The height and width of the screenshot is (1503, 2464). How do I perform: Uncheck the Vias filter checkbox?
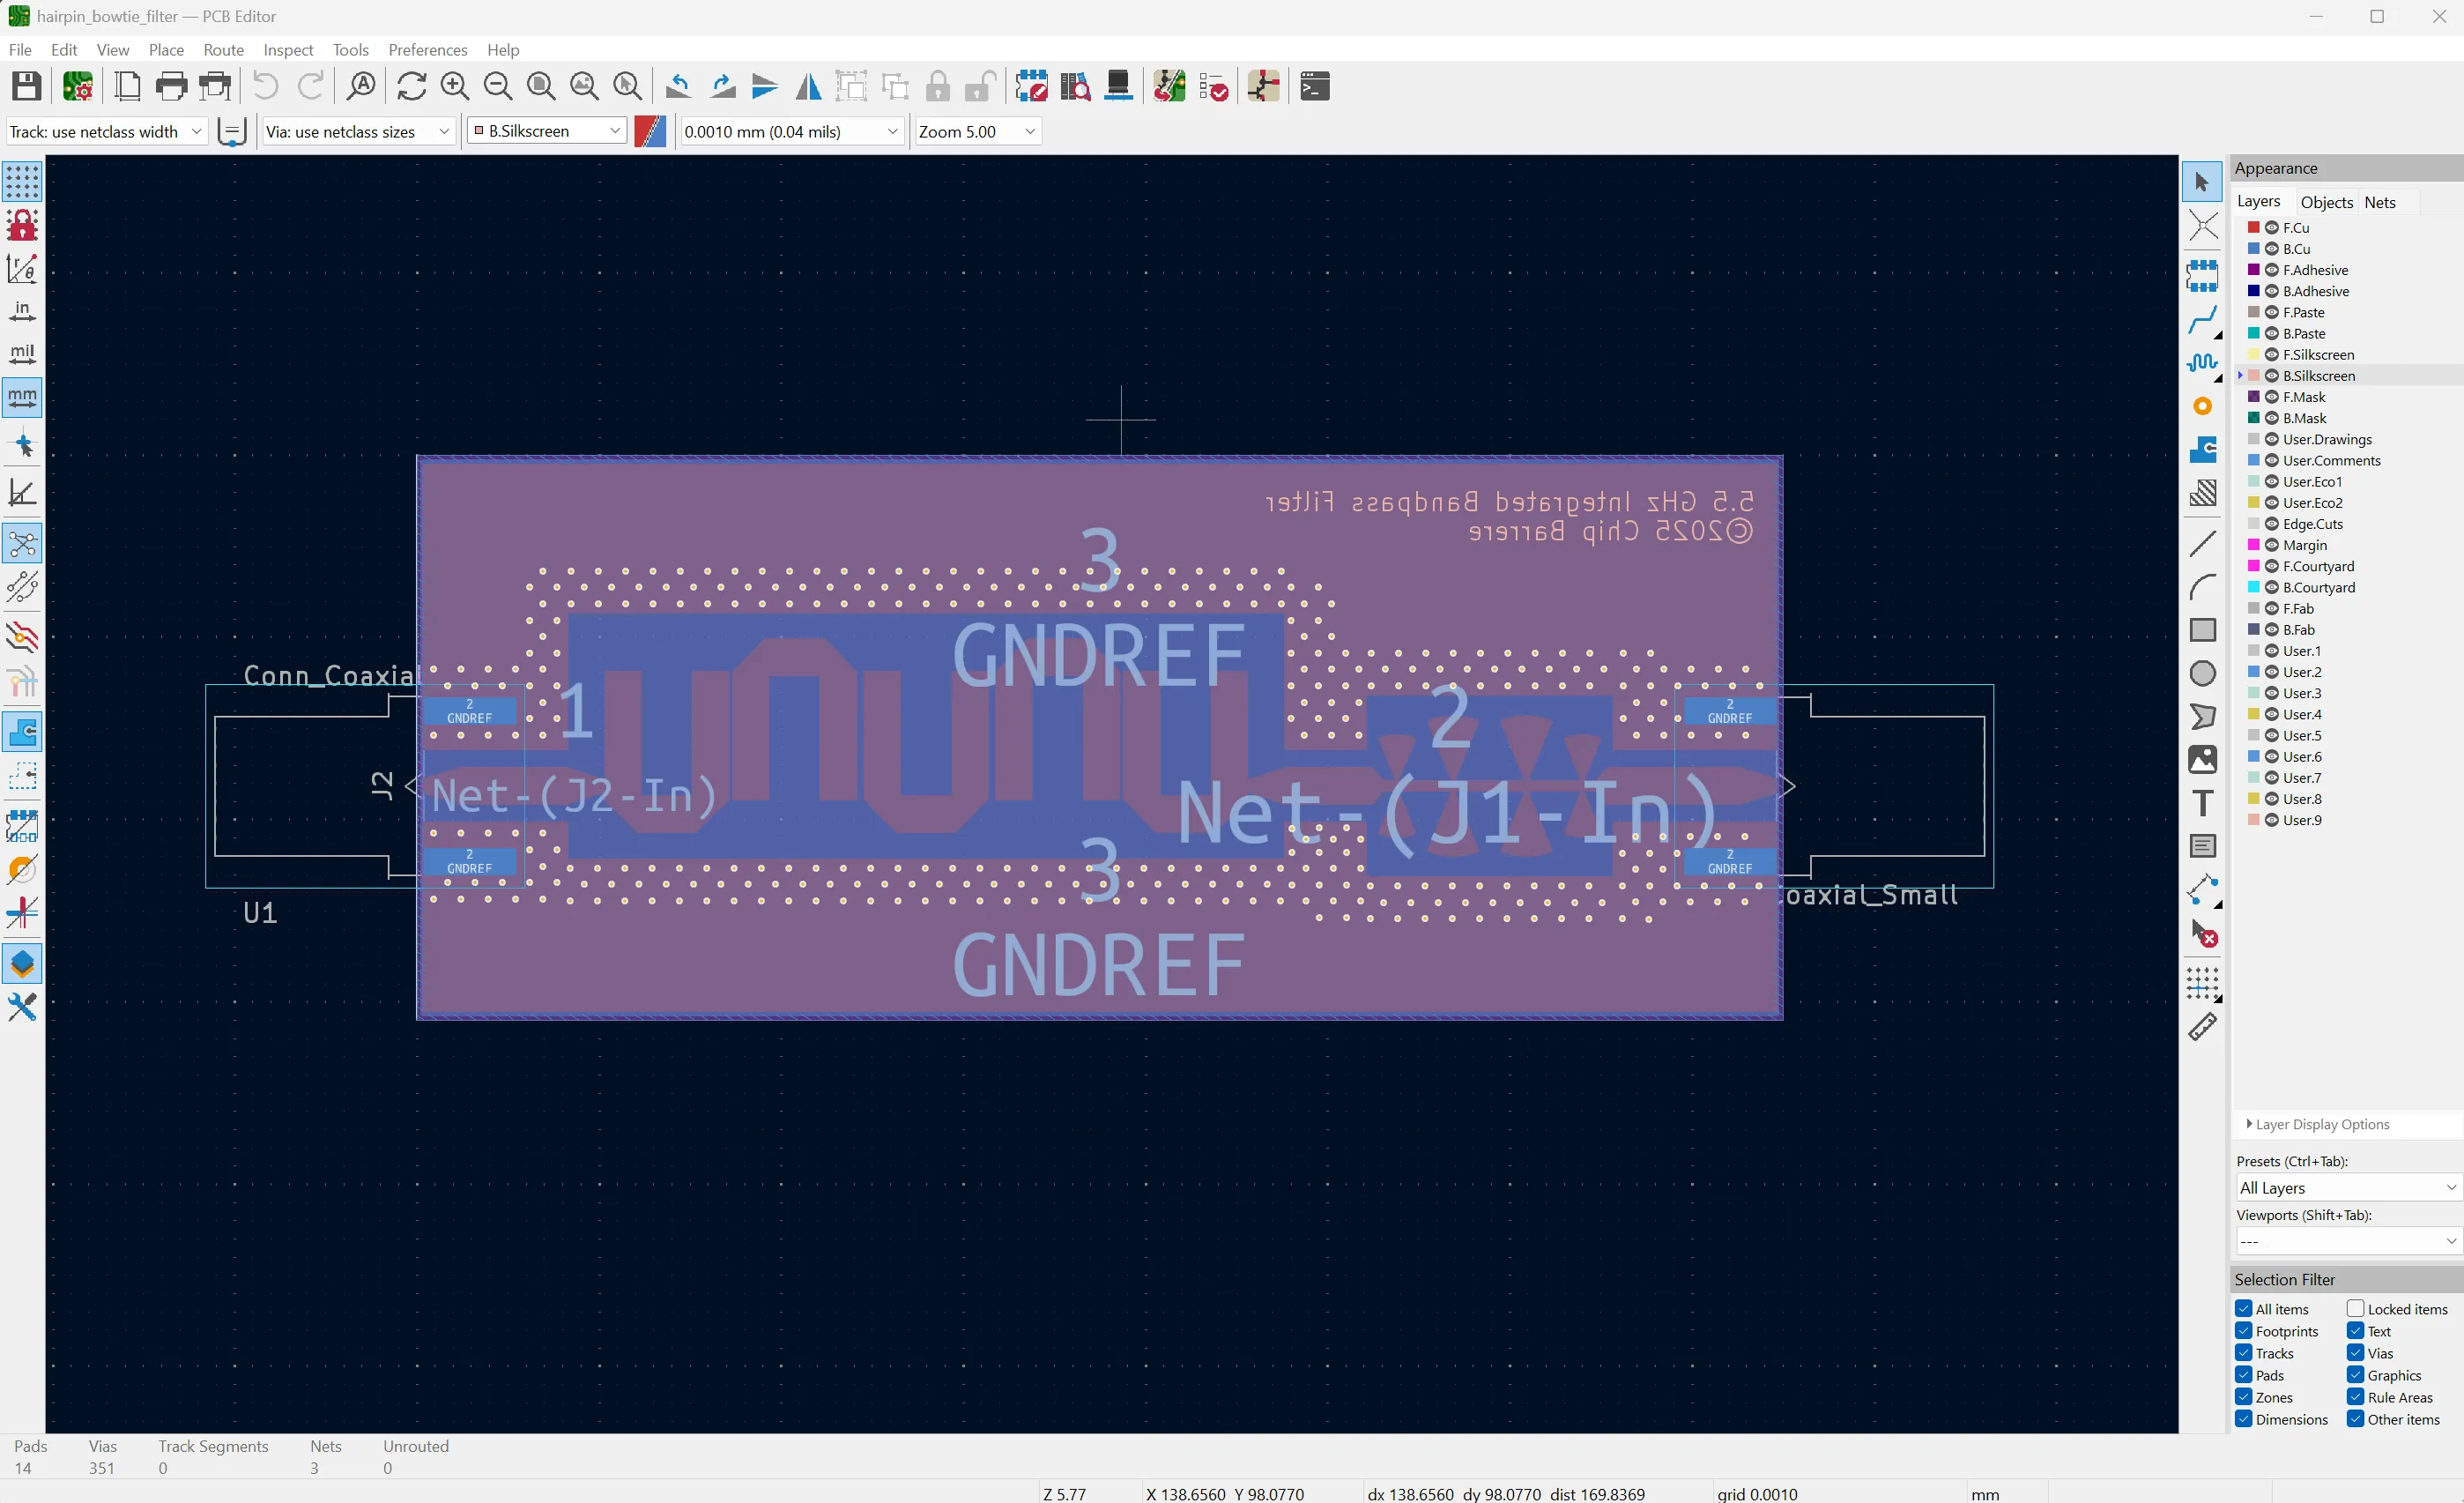click(2355, 1352)
